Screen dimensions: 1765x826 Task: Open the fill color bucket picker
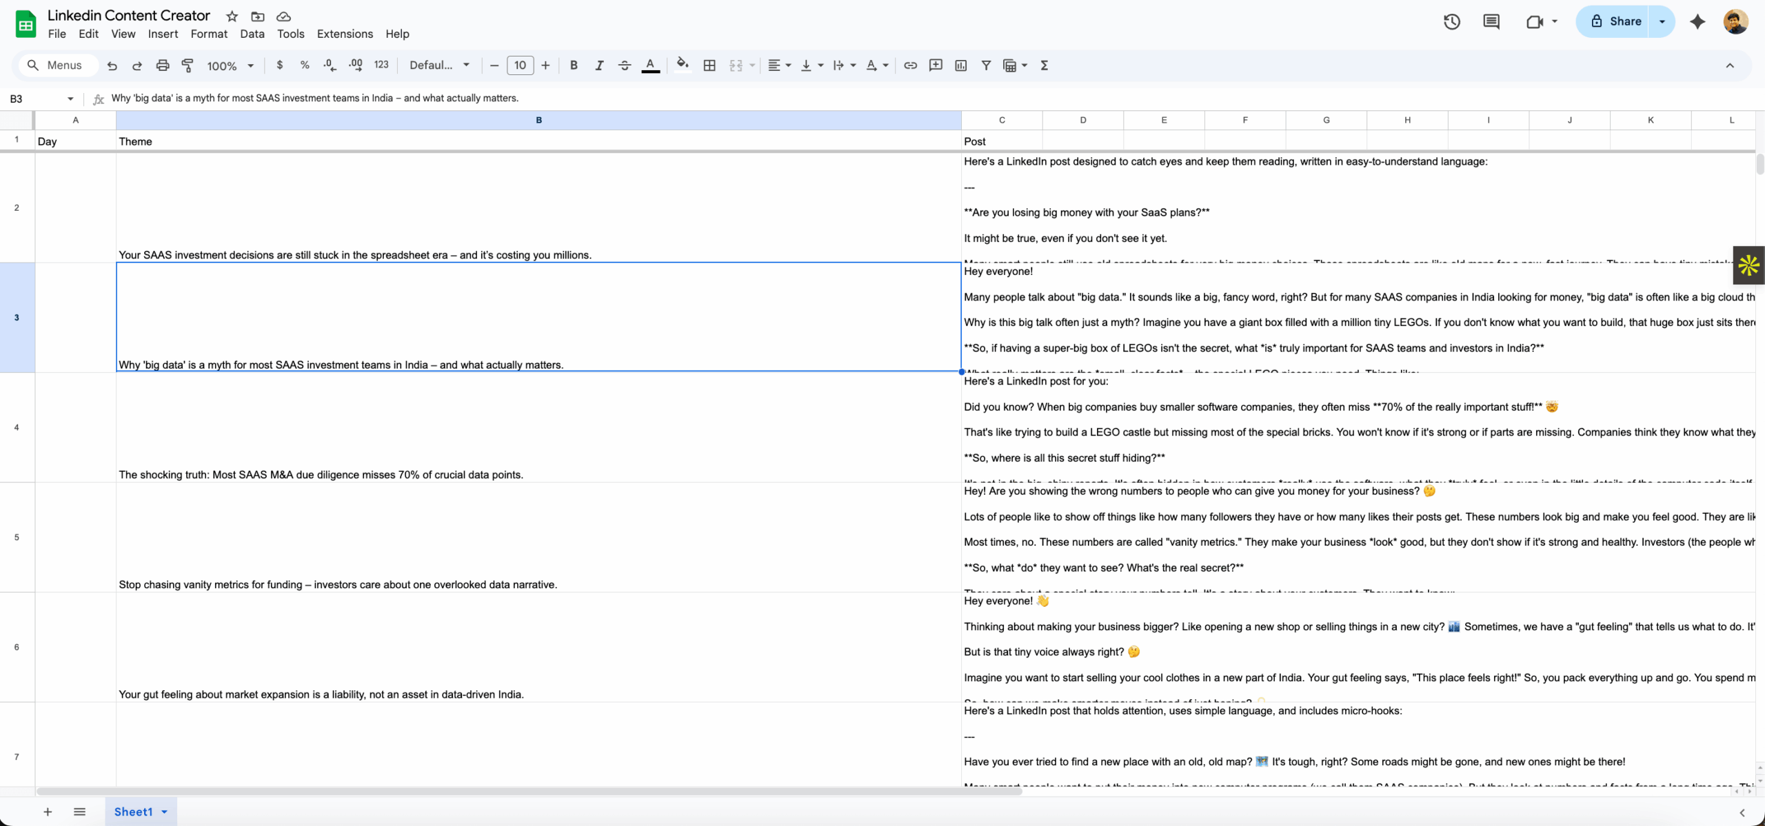click(x=682, y=65)
